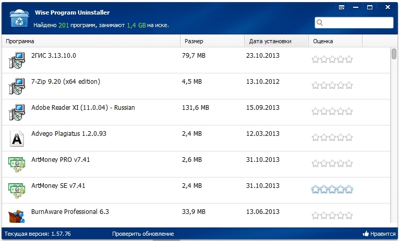
Task: Rate 7-Zip with rating stars
Action: pyautogui.click(x=332, y=85)
